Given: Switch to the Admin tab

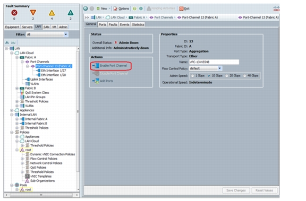Looking at the screenshot, I should click(x=63, y=27).
